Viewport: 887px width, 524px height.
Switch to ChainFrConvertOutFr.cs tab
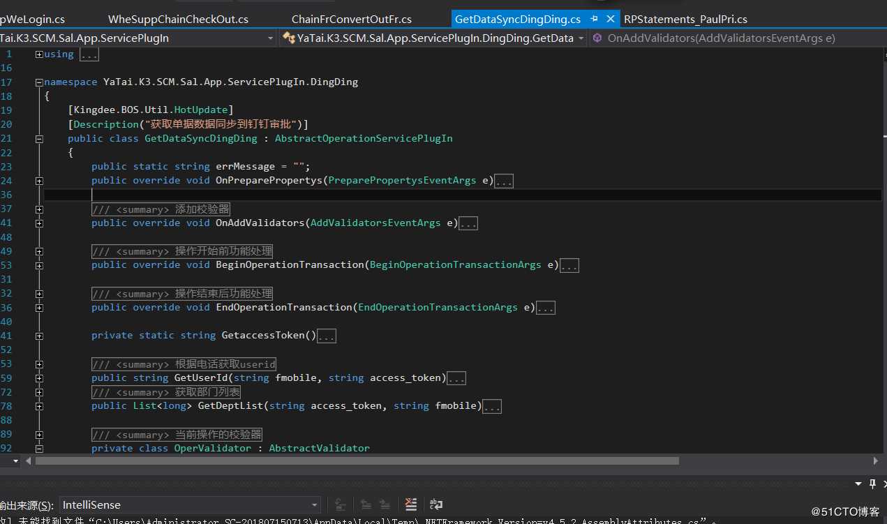(x=352, y=20)
